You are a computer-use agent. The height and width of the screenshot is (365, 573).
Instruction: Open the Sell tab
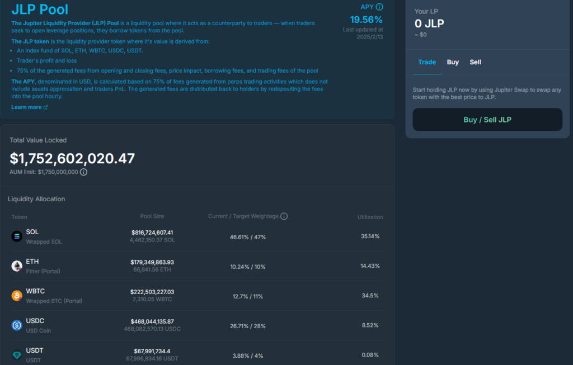point(475,62)
